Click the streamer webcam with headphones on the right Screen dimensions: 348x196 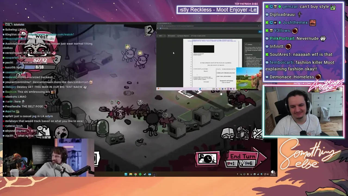(303, 111)
